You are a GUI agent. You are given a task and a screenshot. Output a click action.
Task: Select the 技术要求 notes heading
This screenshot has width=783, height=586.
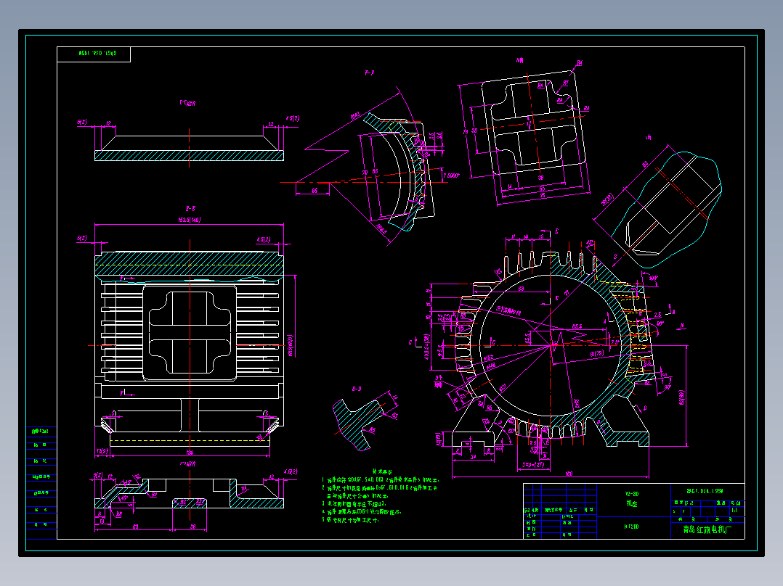pos(382,471)
